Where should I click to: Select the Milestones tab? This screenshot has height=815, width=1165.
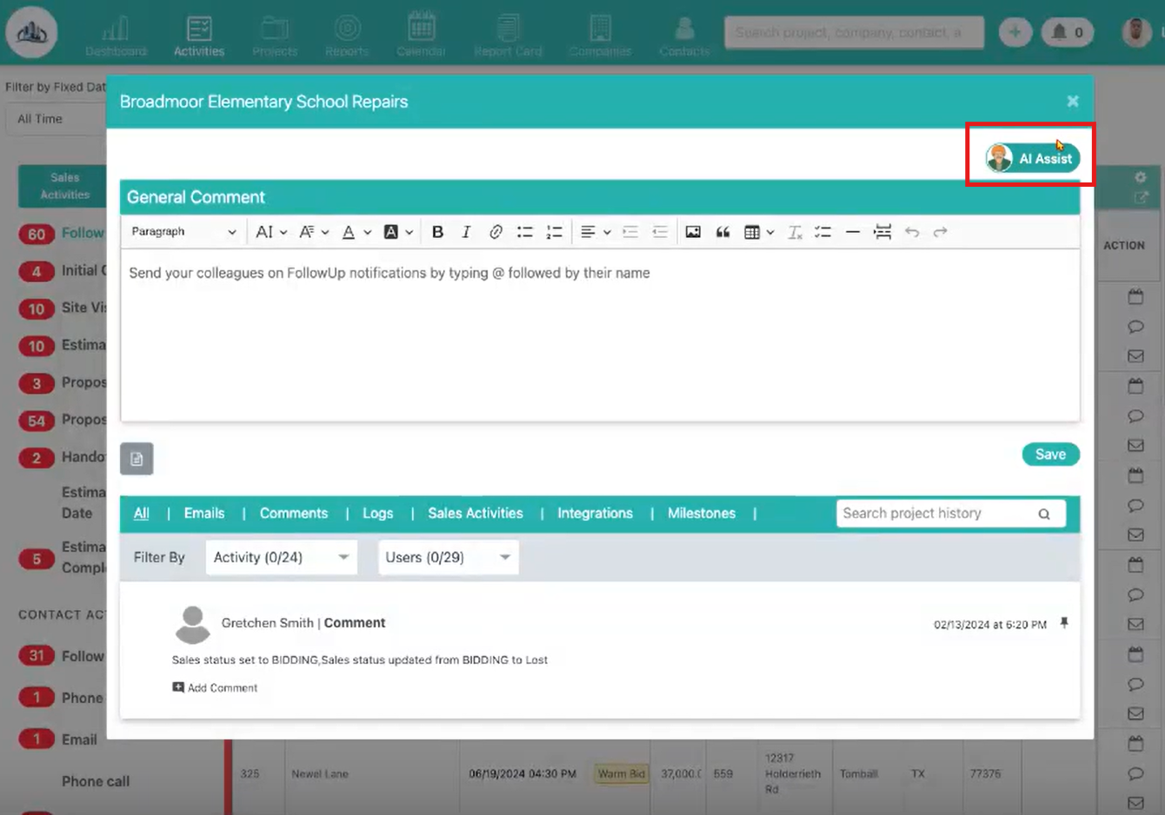pos(701,513)
